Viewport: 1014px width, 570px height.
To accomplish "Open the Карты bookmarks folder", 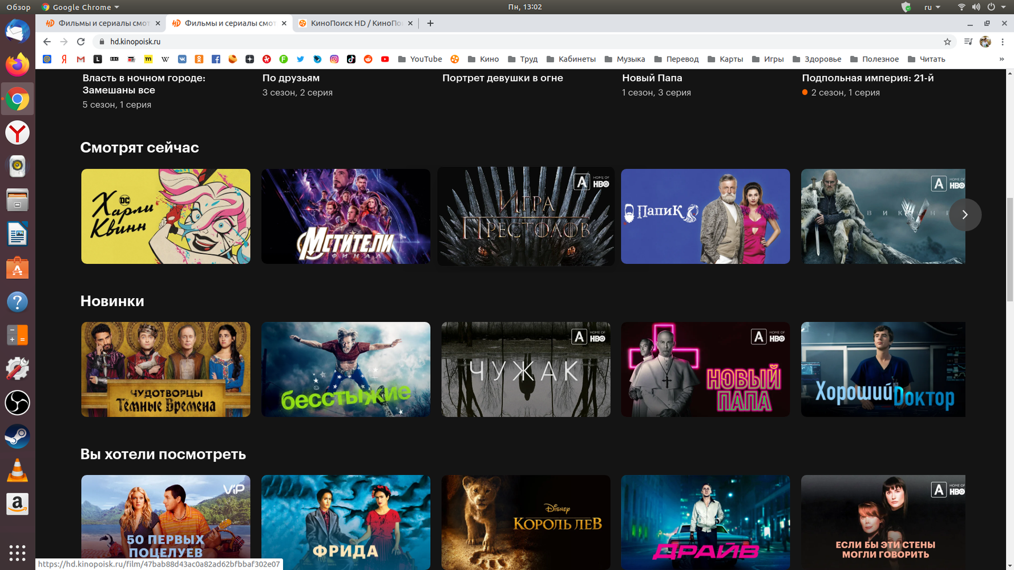I will tap(725, 59).
